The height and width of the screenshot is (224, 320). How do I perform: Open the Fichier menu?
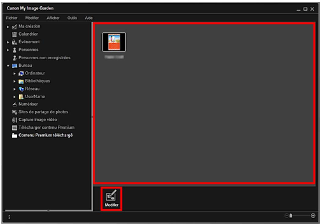pyautogui.click(x=12, y=18)
